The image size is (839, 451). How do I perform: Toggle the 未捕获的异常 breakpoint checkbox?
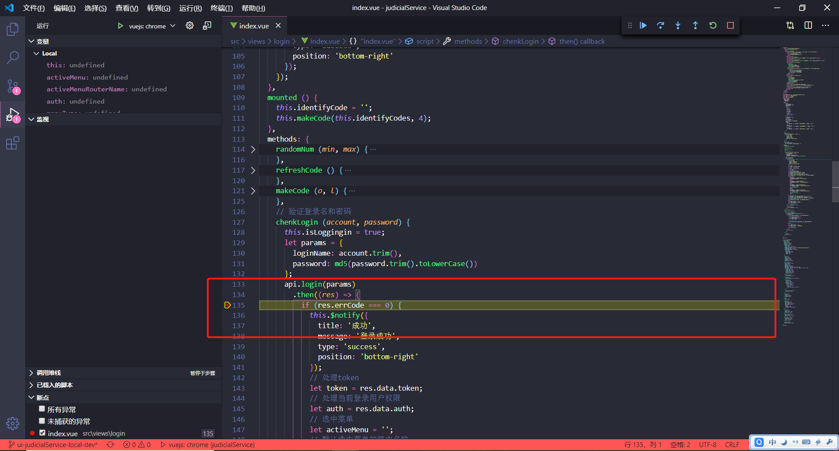click(42, 421)
